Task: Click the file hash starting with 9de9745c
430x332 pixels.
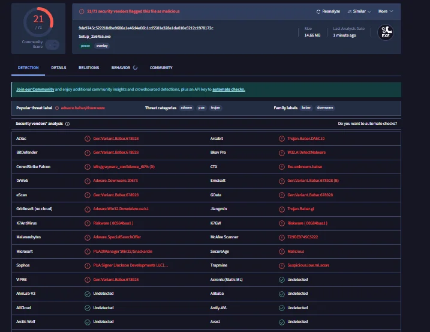Action: pyautogui.click(x=146, y=28)
